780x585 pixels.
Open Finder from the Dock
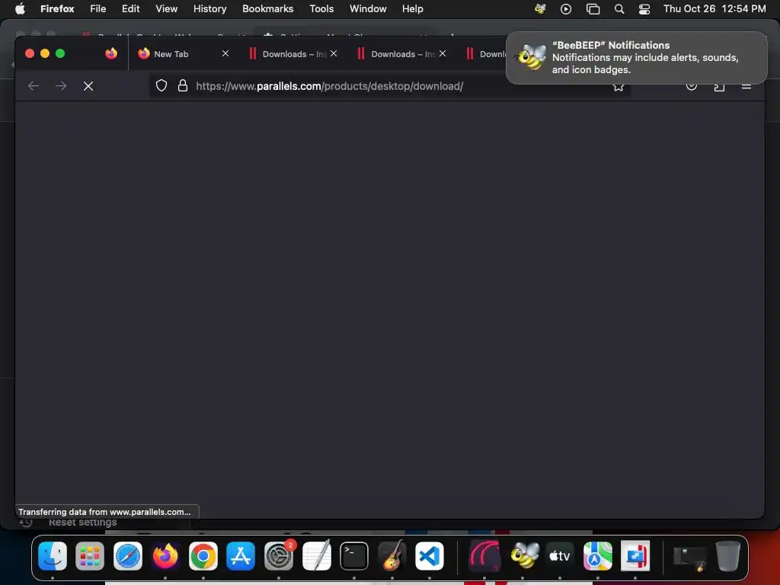click(x=53, y=555)
